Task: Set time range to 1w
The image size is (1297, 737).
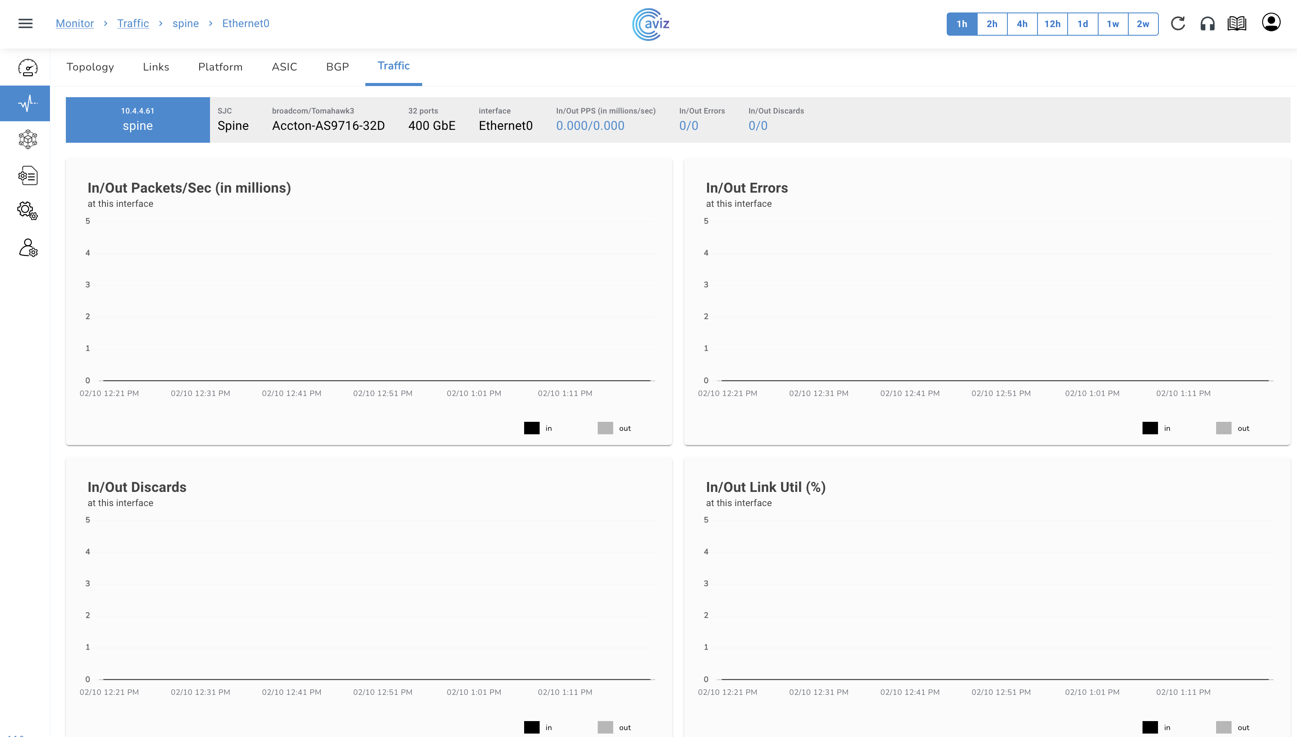Action: (1112, 24)
